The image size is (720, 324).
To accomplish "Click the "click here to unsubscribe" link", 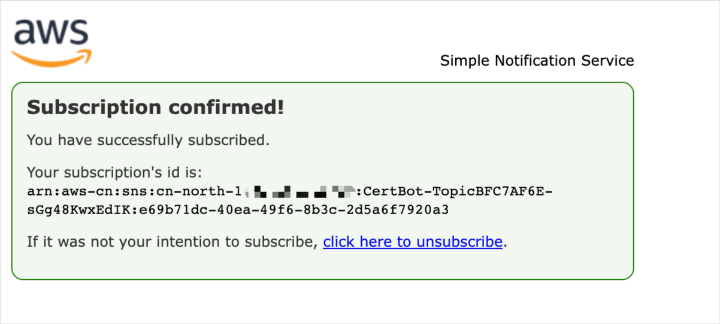I will (x=412, y=242).
